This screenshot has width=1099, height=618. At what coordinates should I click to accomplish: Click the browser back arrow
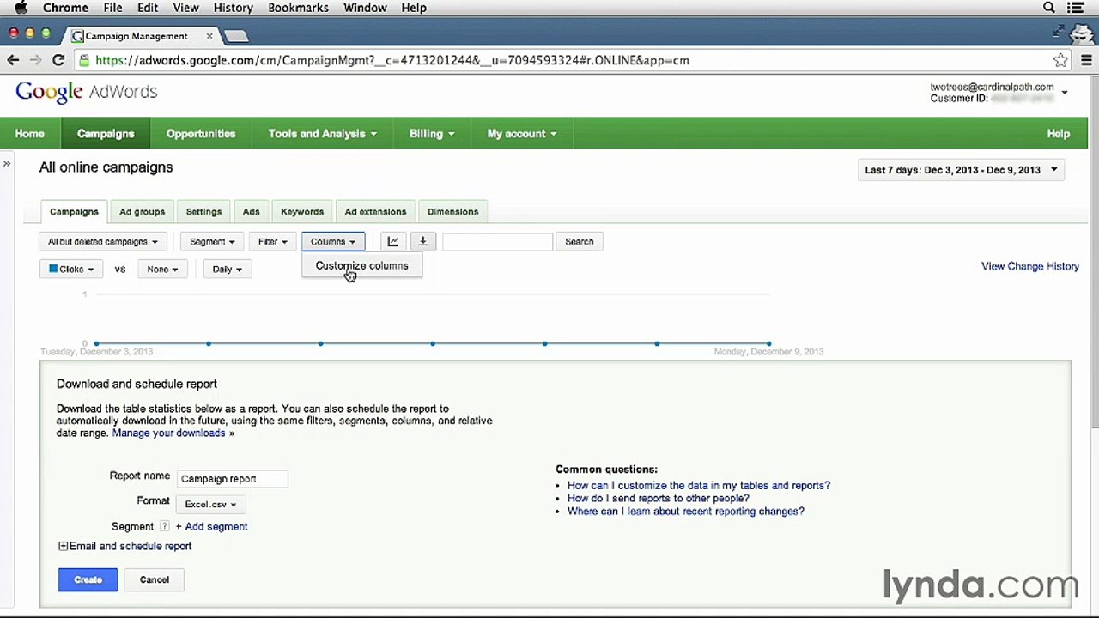click(x=13, y=60)
